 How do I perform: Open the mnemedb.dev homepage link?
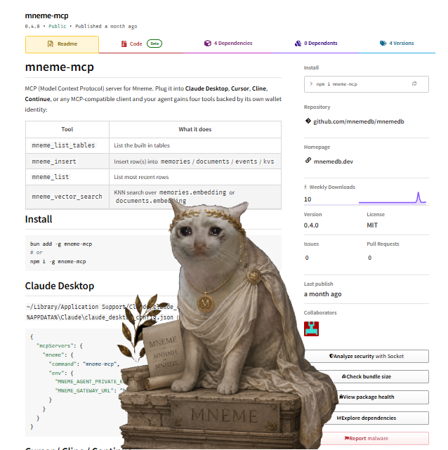pos(334,161)
